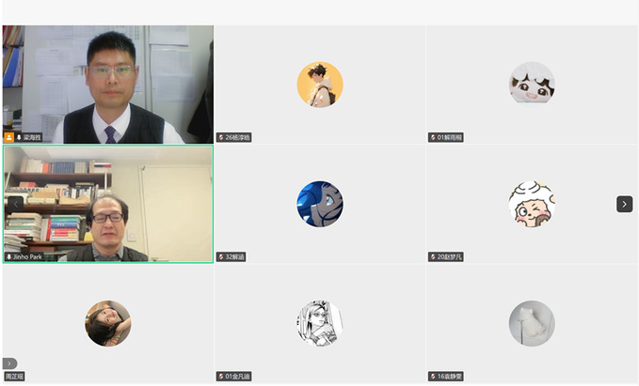Click white plush avatar of 16袁静雯
639x386 pixels.
pos(532,323)
